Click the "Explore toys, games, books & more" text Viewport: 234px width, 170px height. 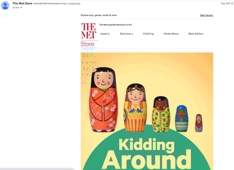coord(99,15)
